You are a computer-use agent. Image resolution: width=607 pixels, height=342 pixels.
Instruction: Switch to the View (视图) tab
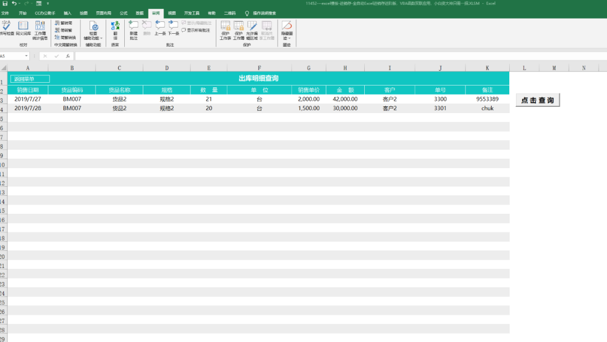coord(172,13)
